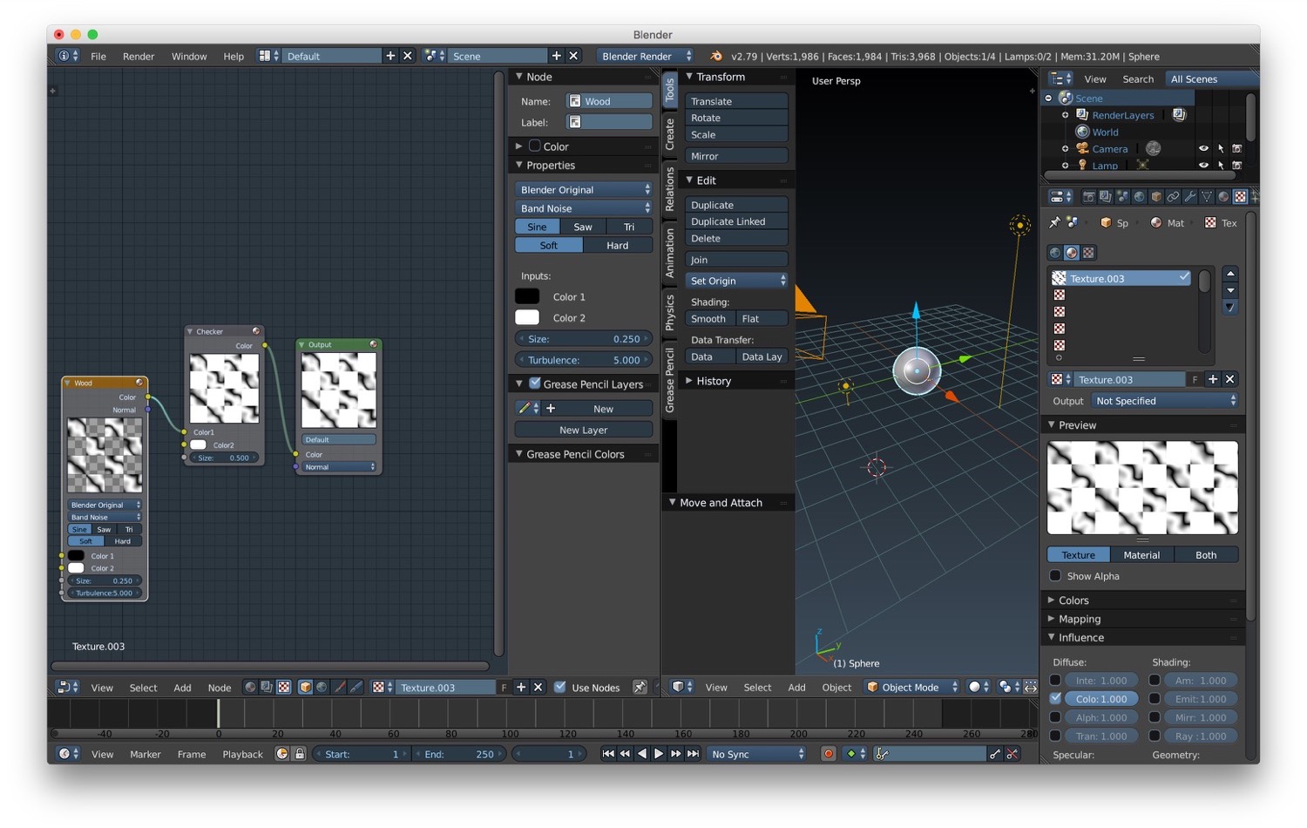Open the Constraints chain-link tab
1307x828 pixels.
click(x=1173, y=197)
